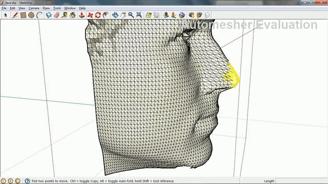Viewport: 328px width, 184px height.
Task: Pick the Line pencil tool
Action: (15, 15)
